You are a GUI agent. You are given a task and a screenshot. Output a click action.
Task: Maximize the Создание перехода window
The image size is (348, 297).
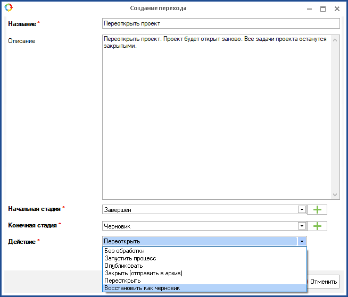click(322, 9)
